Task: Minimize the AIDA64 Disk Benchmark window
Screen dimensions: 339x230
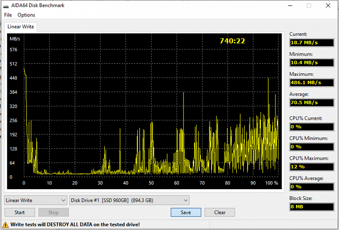Action: 290,5
